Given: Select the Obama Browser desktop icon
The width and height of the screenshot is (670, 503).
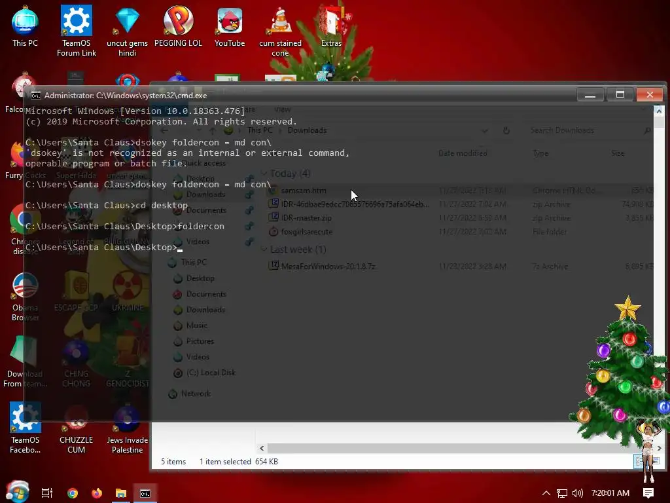Looking at the screenshot, I should click(25, 297).
